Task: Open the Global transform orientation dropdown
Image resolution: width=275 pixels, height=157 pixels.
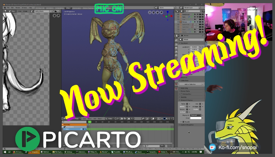Action: pyautogui.click(x=110, y=119)
